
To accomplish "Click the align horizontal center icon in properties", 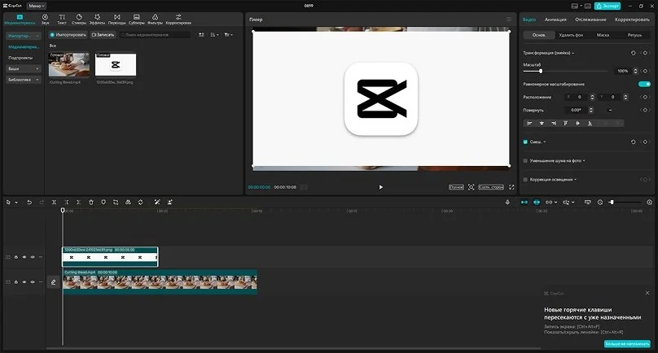I will point(542,124).
